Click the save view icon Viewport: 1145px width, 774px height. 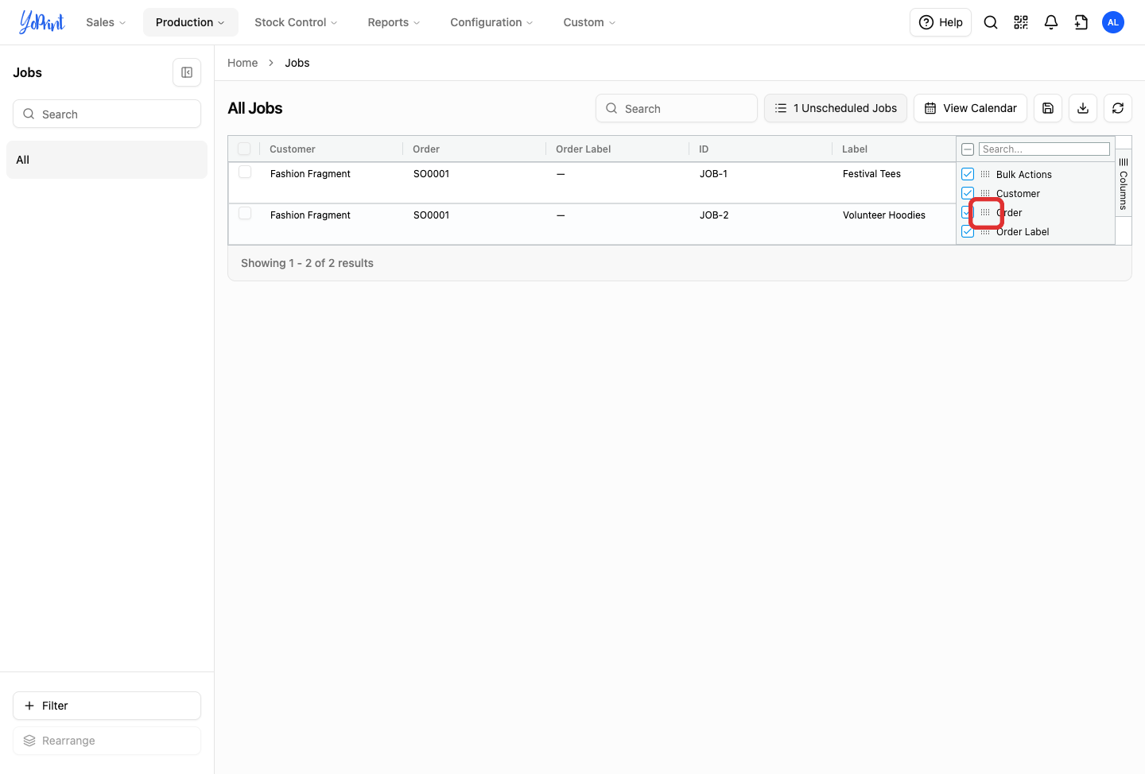point(1048,108)
